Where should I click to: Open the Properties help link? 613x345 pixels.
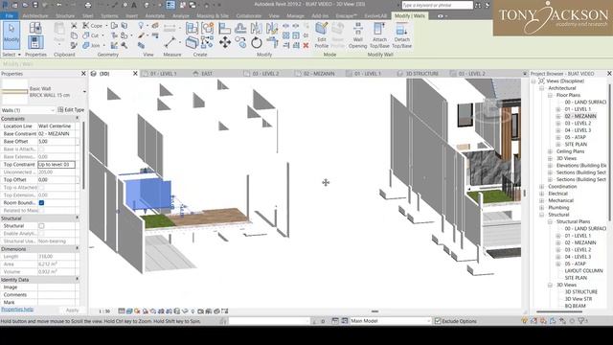click(x=17, y=310)
